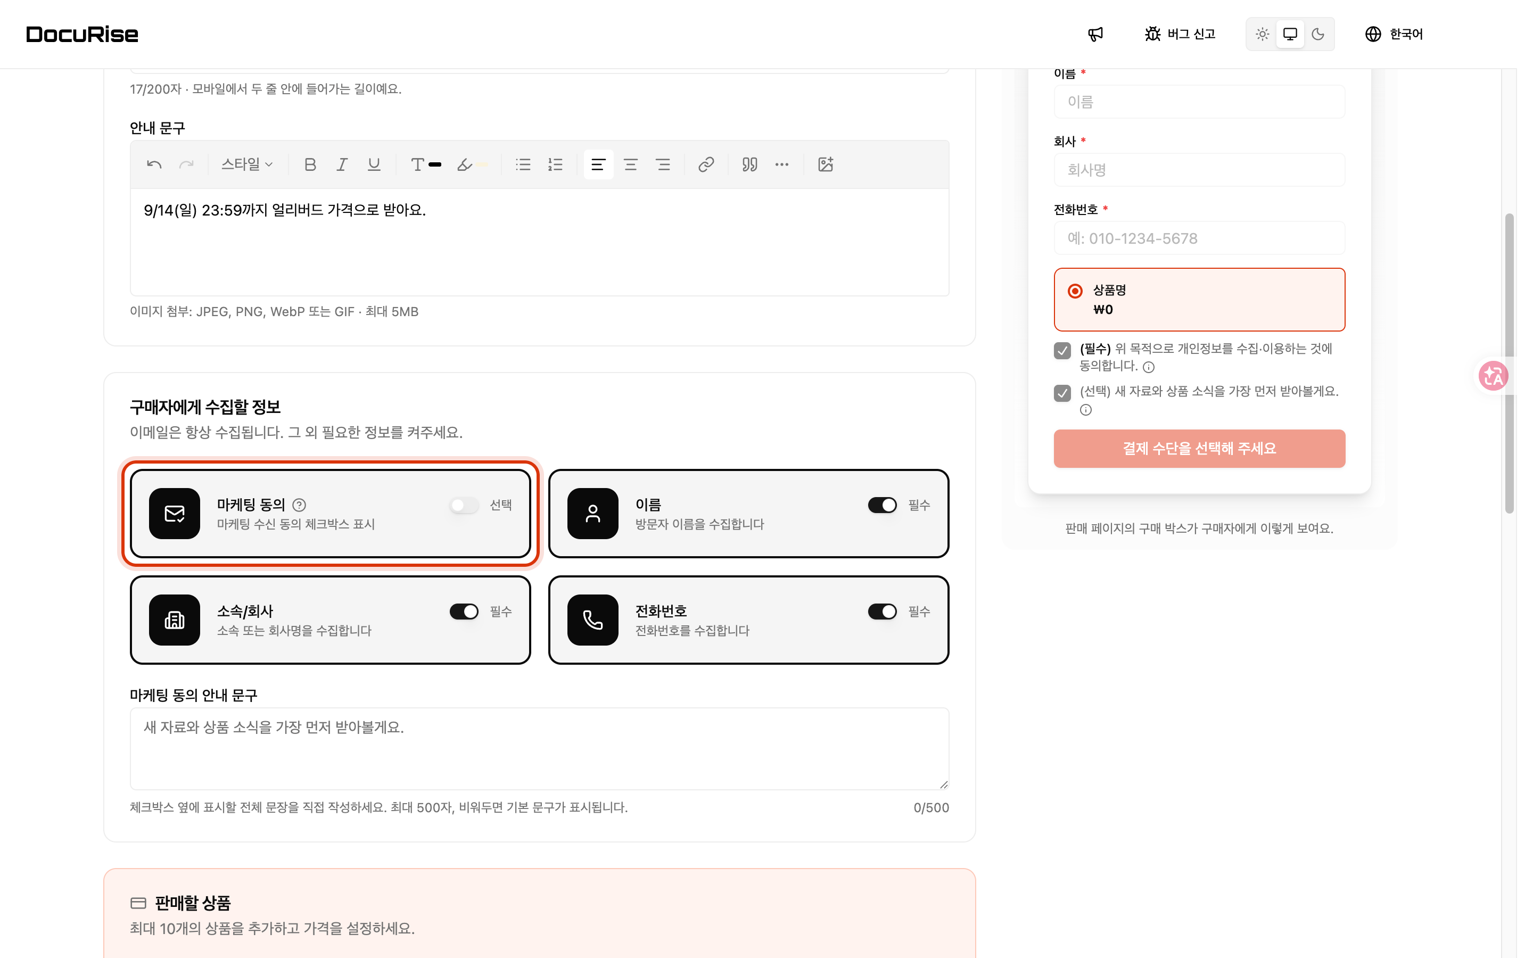The image size is (1533, 958).
Task: Align text to the right
Action: click(663, 165)
